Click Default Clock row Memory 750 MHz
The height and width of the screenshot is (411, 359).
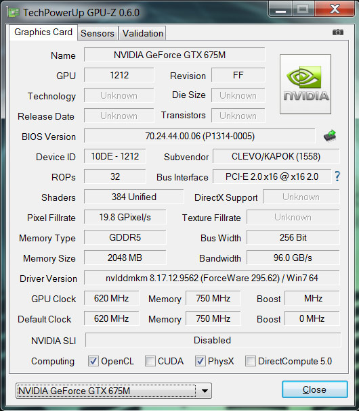[213, 318]
